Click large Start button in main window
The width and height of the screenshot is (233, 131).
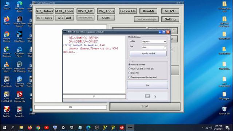[x=145, y=106]
